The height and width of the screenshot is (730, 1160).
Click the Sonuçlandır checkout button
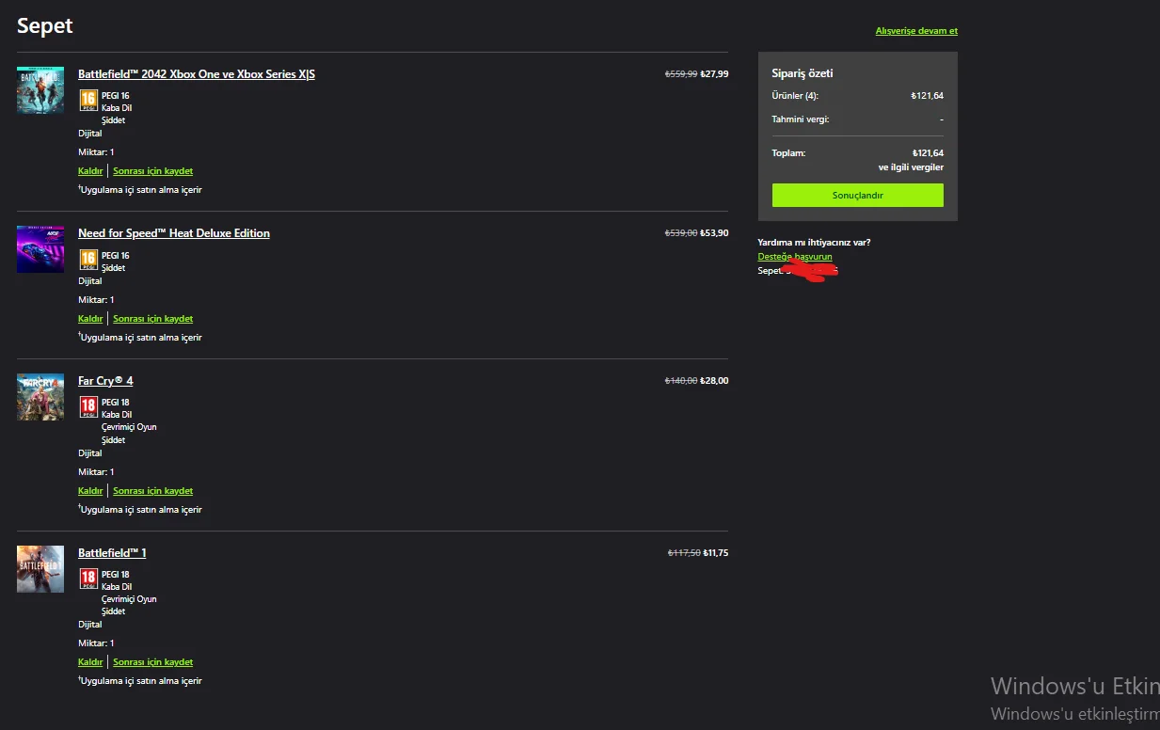click(857, 196)
